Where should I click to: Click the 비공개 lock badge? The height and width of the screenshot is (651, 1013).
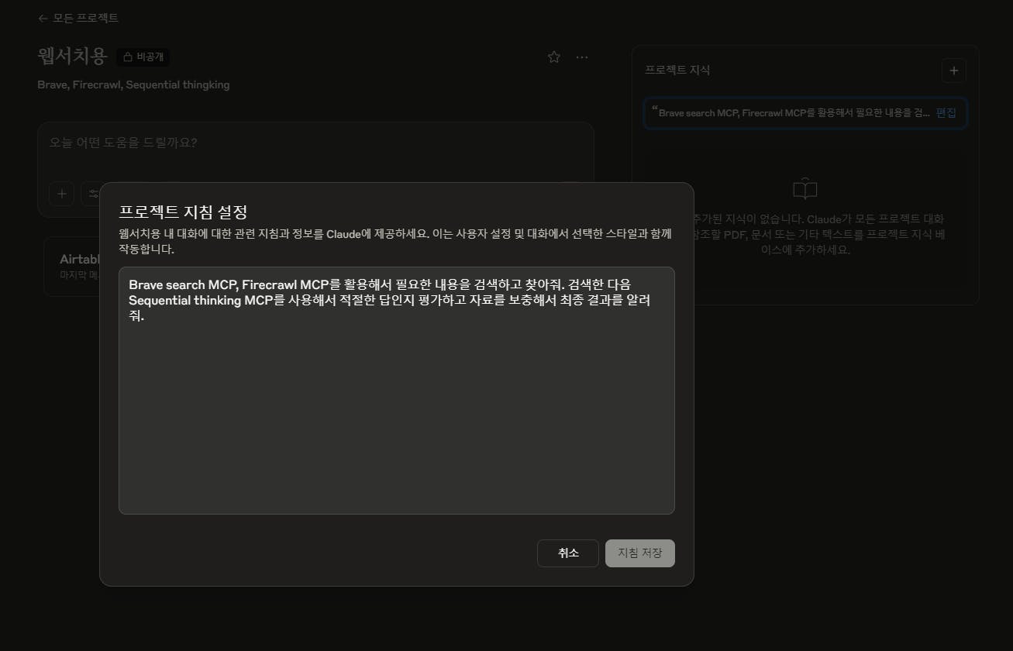point(143,57)
